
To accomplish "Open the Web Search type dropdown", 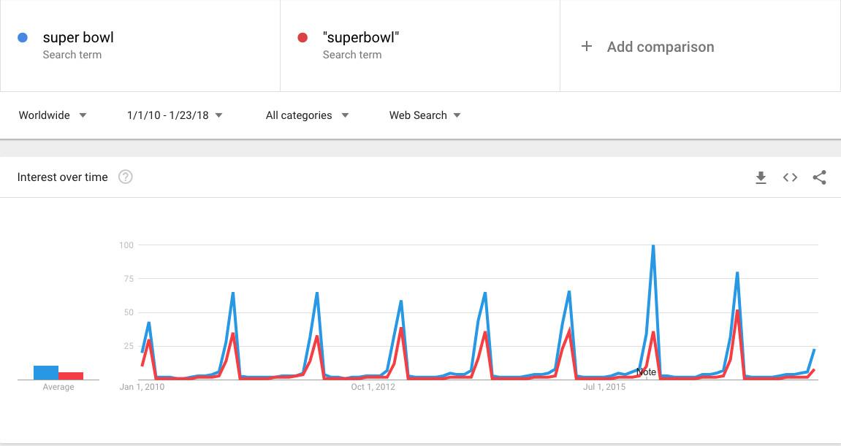I will click(425, 115).
